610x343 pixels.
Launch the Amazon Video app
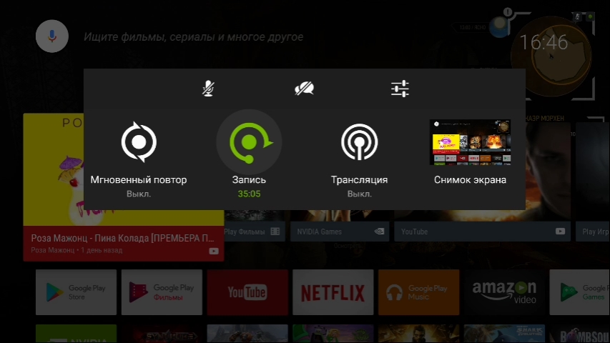503,292
